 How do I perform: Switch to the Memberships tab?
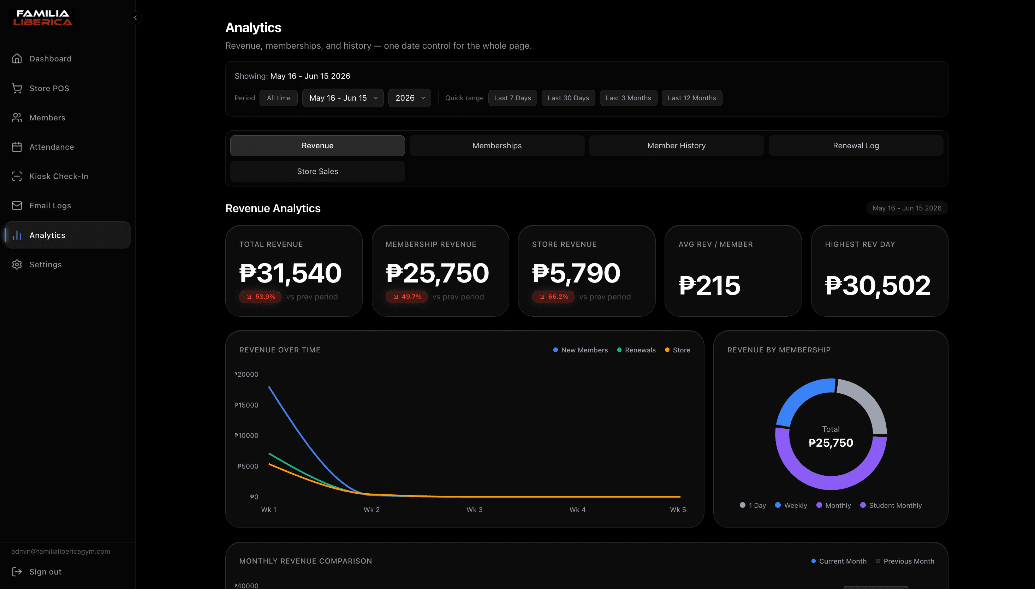tap(497, 145)
